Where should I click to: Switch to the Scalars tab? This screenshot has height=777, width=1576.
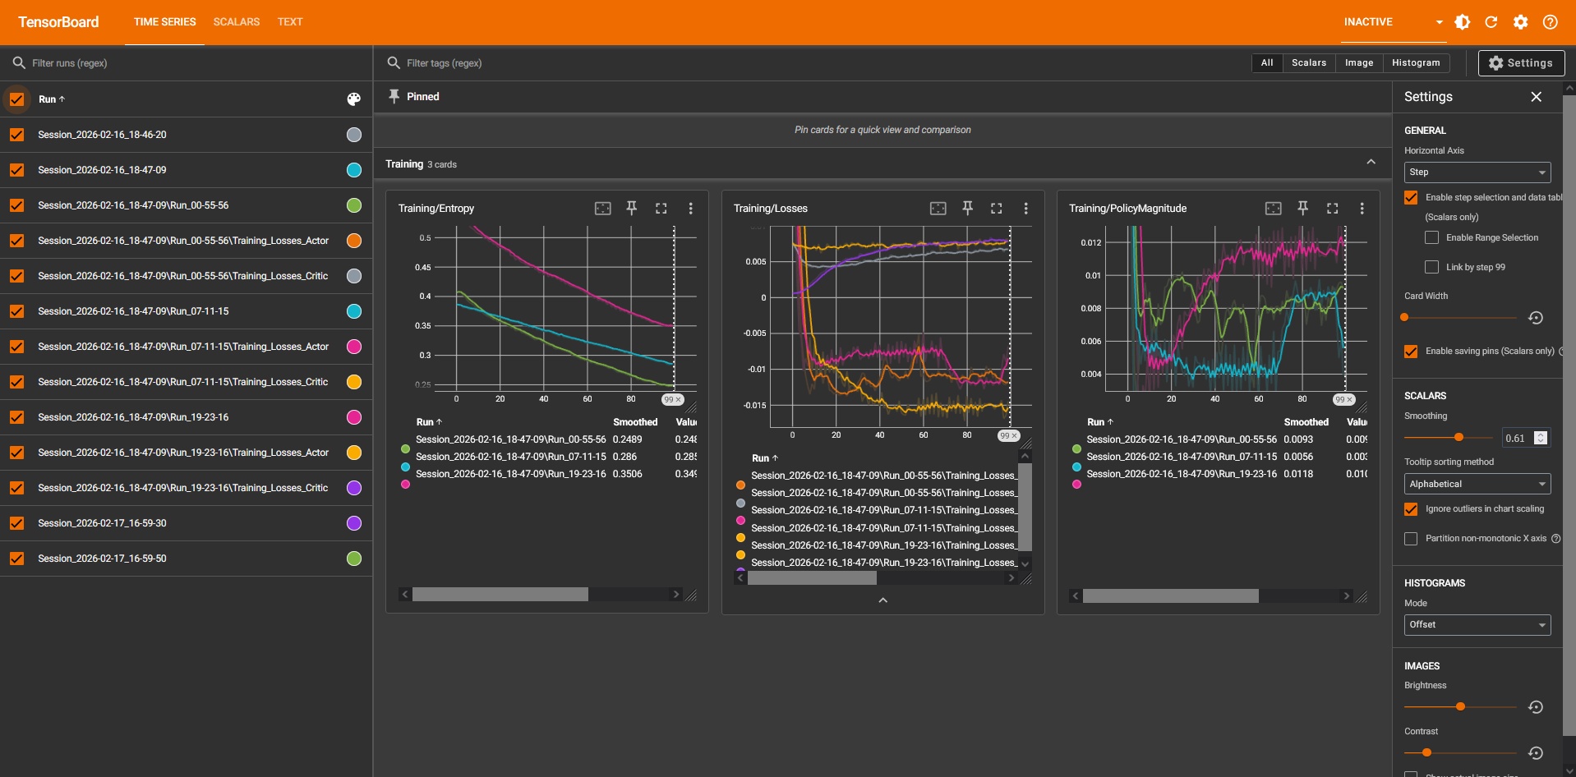point(236,22)
